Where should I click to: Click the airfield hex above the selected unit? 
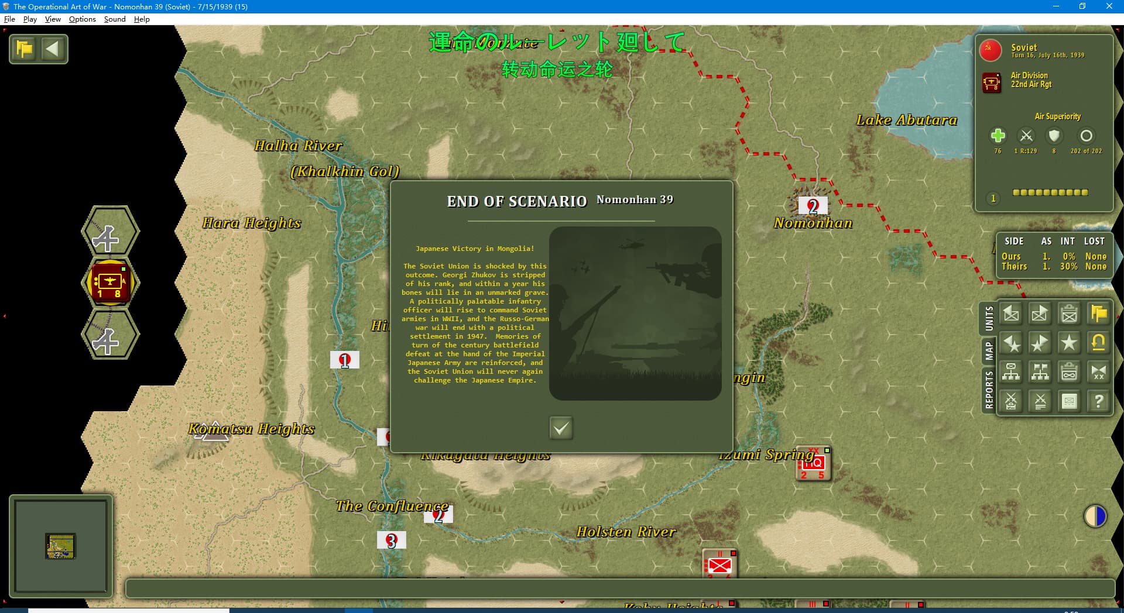click(109, 233)
